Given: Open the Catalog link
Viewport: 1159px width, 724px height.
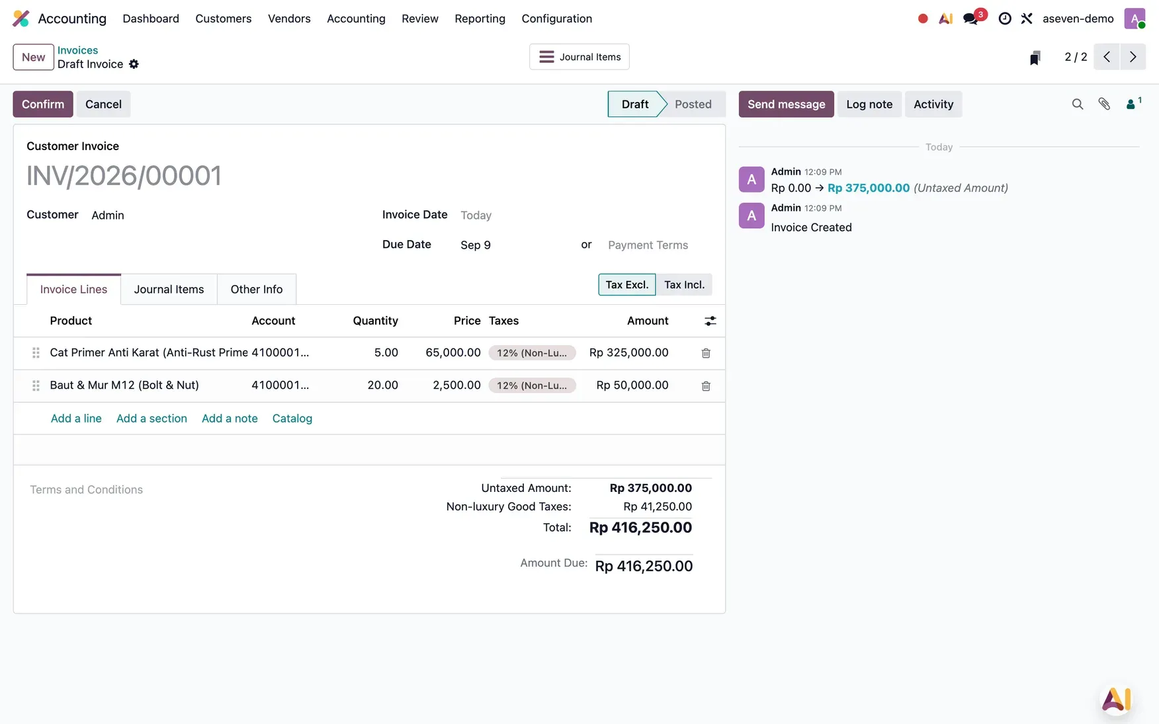Looking at the screenshot, I should [x=292, y=419].
